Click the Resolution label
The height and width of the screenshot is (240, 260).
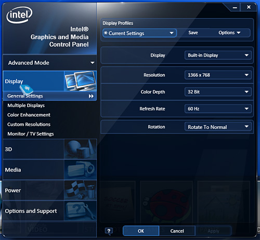tap(154, 75)
